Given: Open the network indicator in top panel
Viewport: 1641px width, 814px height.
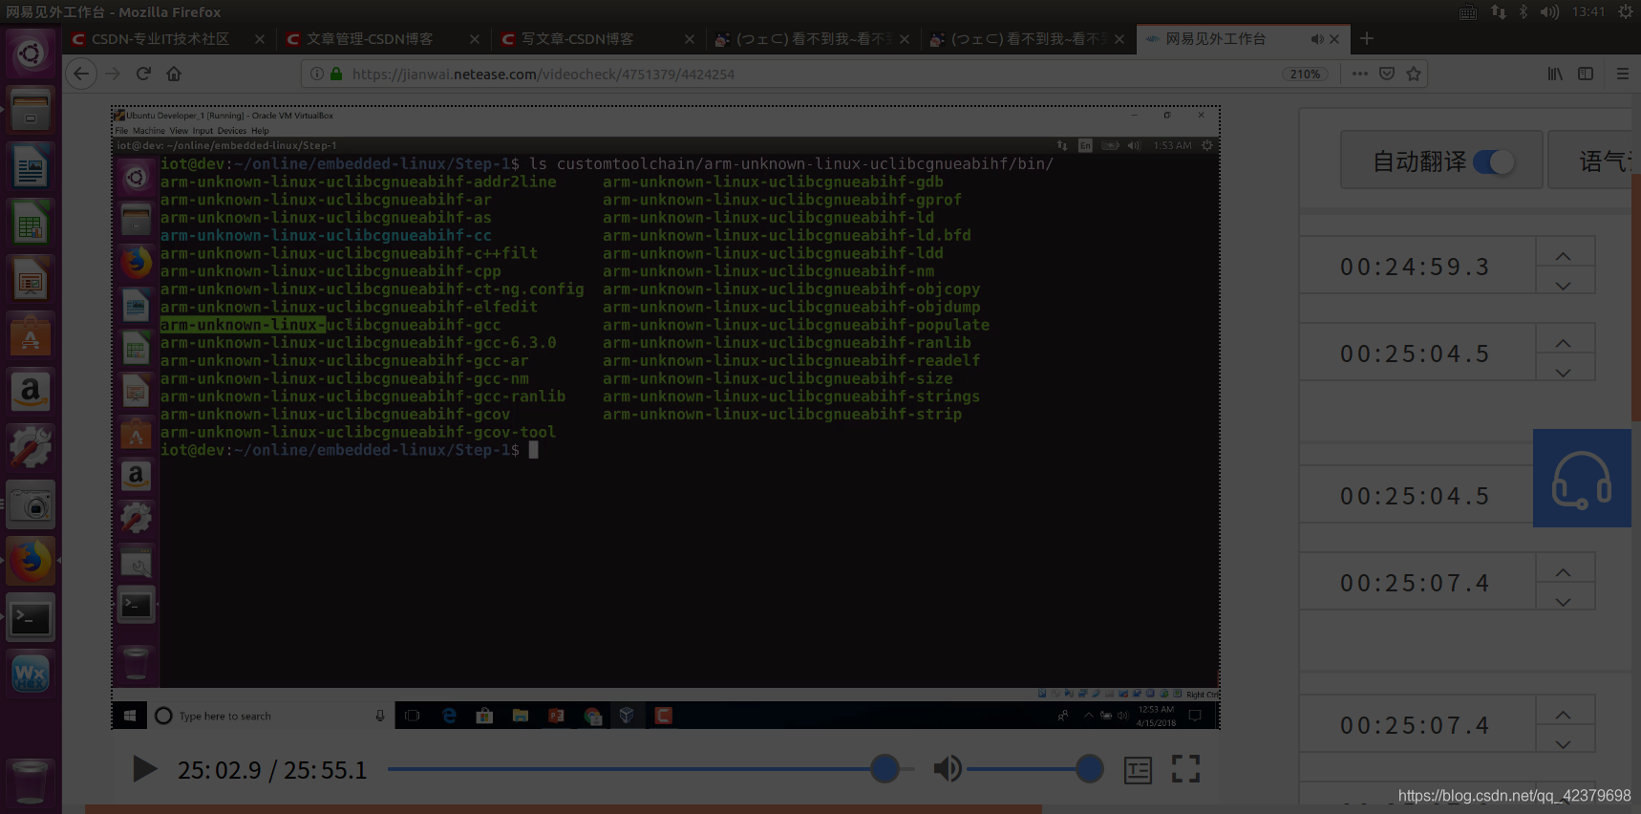Looking at the screenshot, I should 1498,11.
